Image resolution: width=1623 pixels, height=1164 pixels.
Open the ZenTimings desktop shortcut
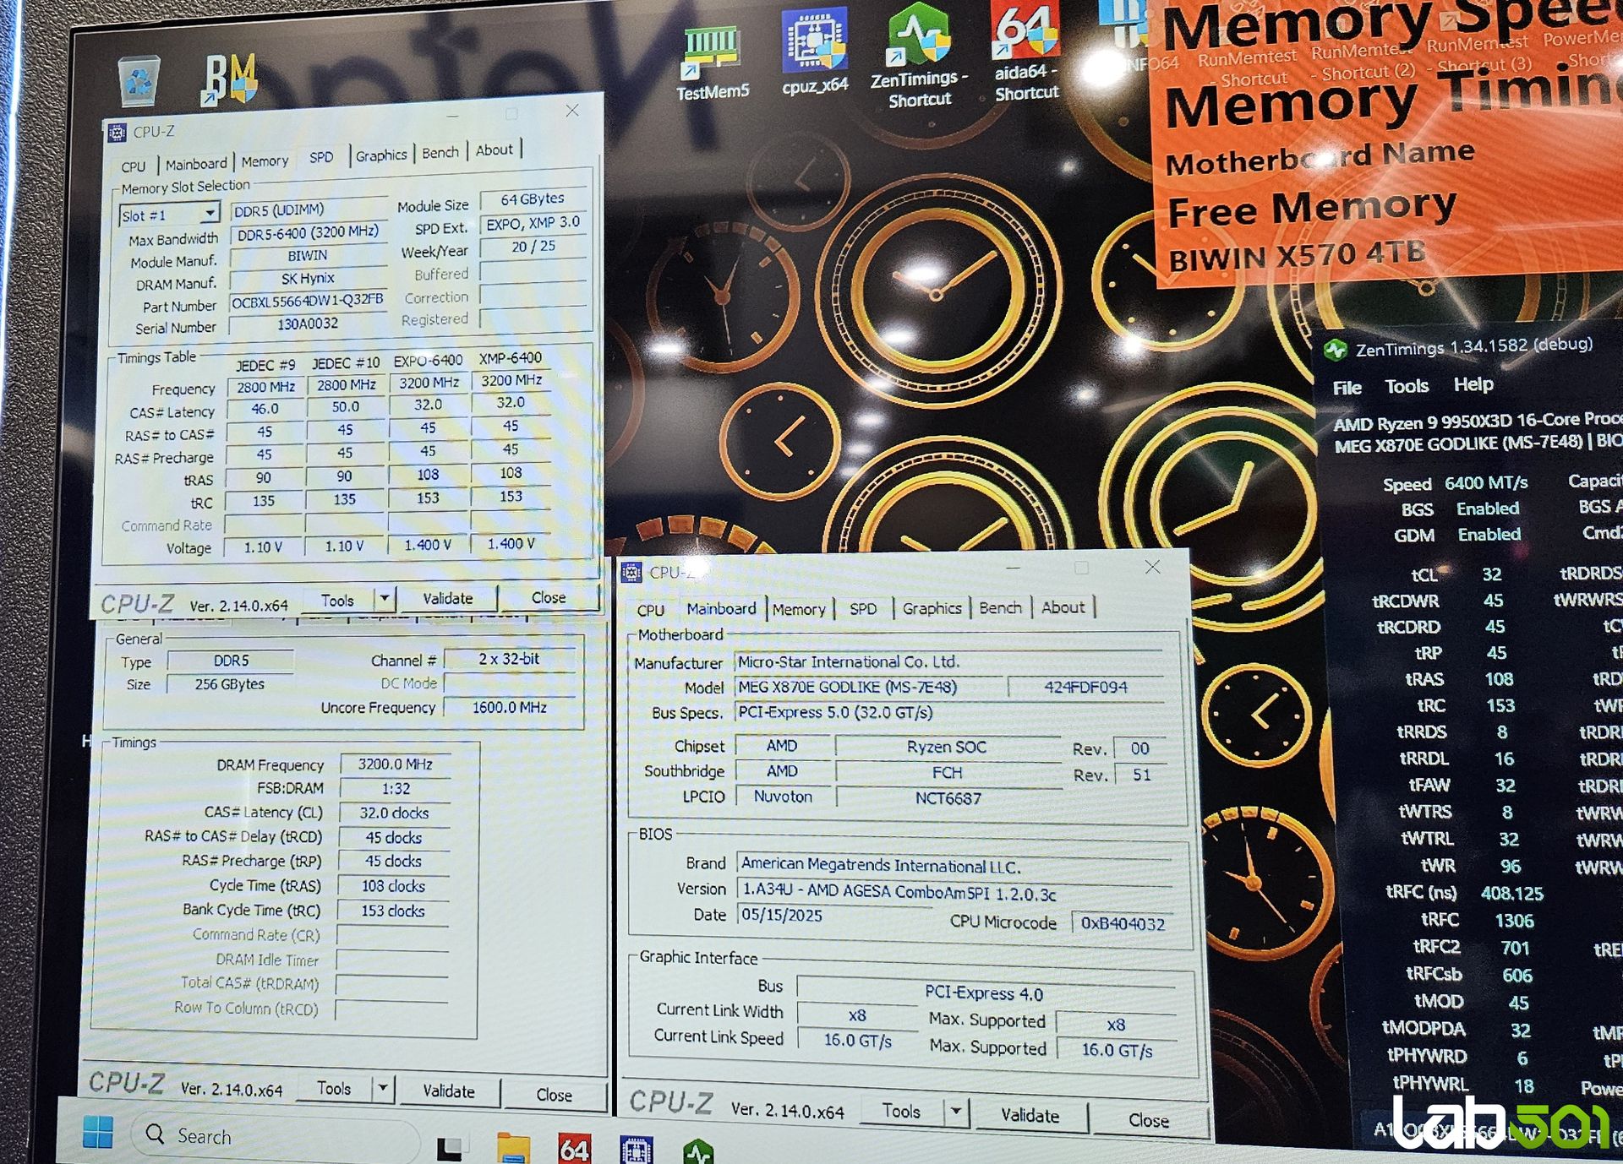[919, 56]
